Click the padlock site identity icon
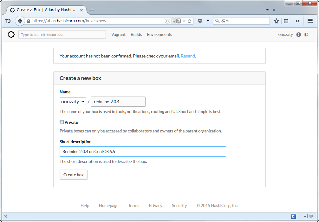 tap(29, 21)
